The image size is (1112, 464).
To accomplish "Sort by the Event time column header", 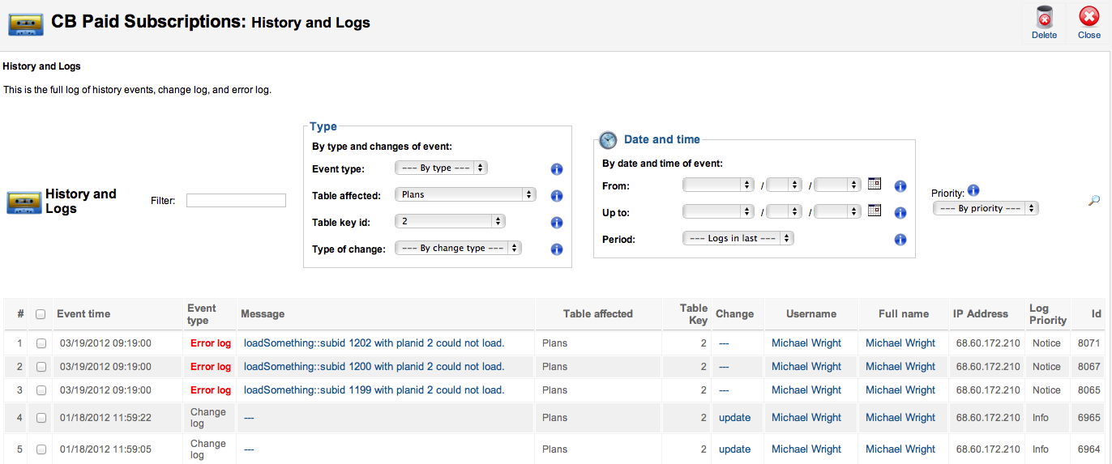I will point(83,314).
